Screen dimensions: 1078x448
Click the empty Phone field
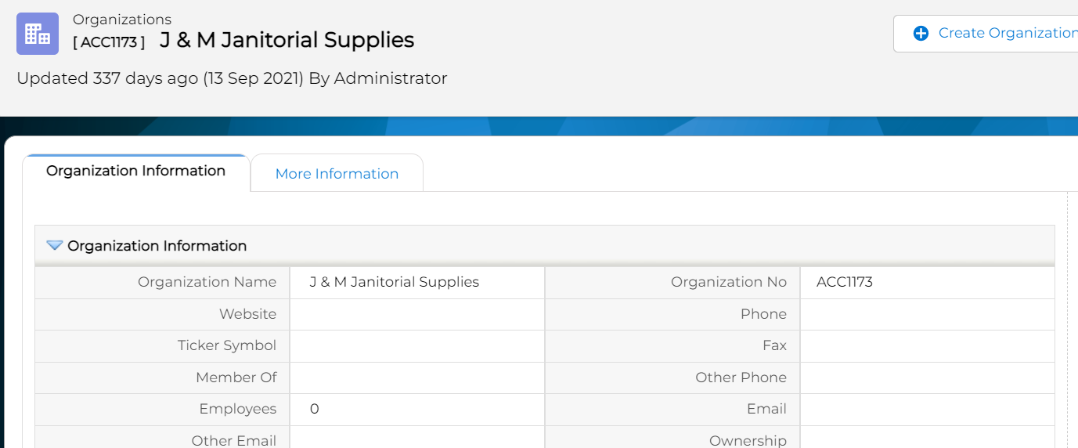coord(927,314)
